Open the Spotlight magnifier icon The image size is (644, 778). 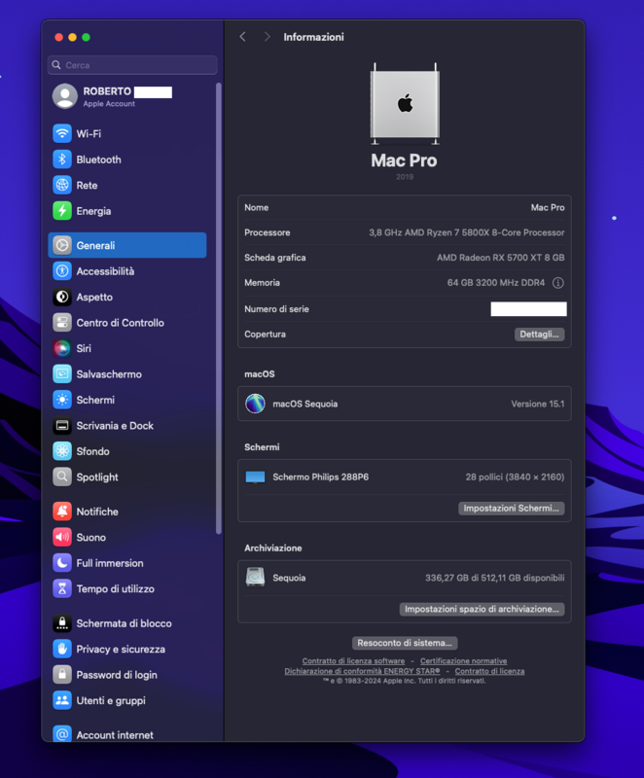(62, 477)
